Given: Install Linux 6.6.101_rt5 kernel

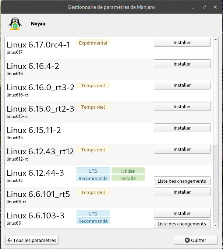Looking at the screenshot, I should (x=182, y=192).
